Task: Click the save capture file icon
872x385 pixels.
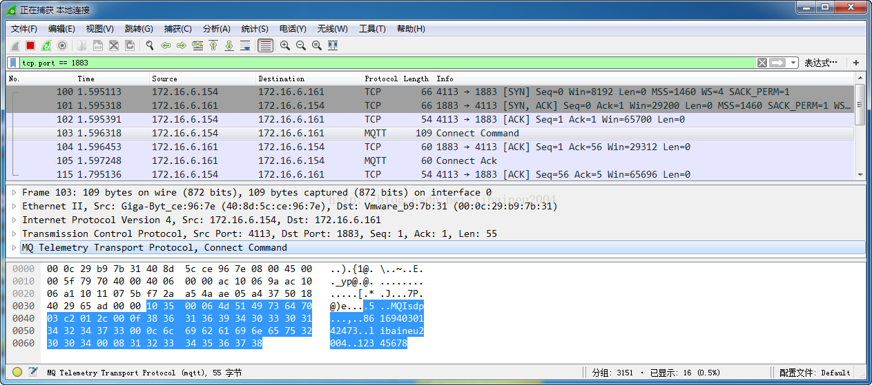Action: tap(98, 45)
